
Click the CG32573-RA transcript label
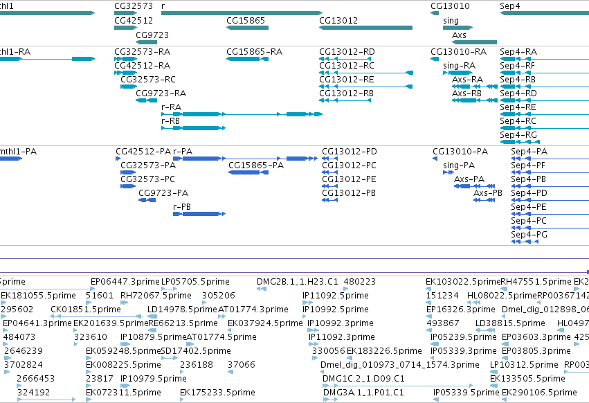pyautogui.click(x=143, y=52)
